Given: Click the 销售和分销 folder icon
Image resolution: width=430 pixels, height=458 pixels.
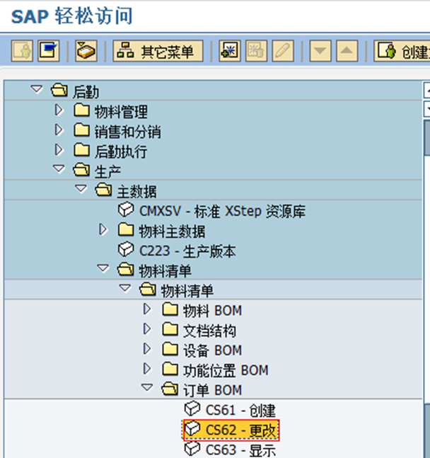Looking at the screenshot, I should coord(82,130).
